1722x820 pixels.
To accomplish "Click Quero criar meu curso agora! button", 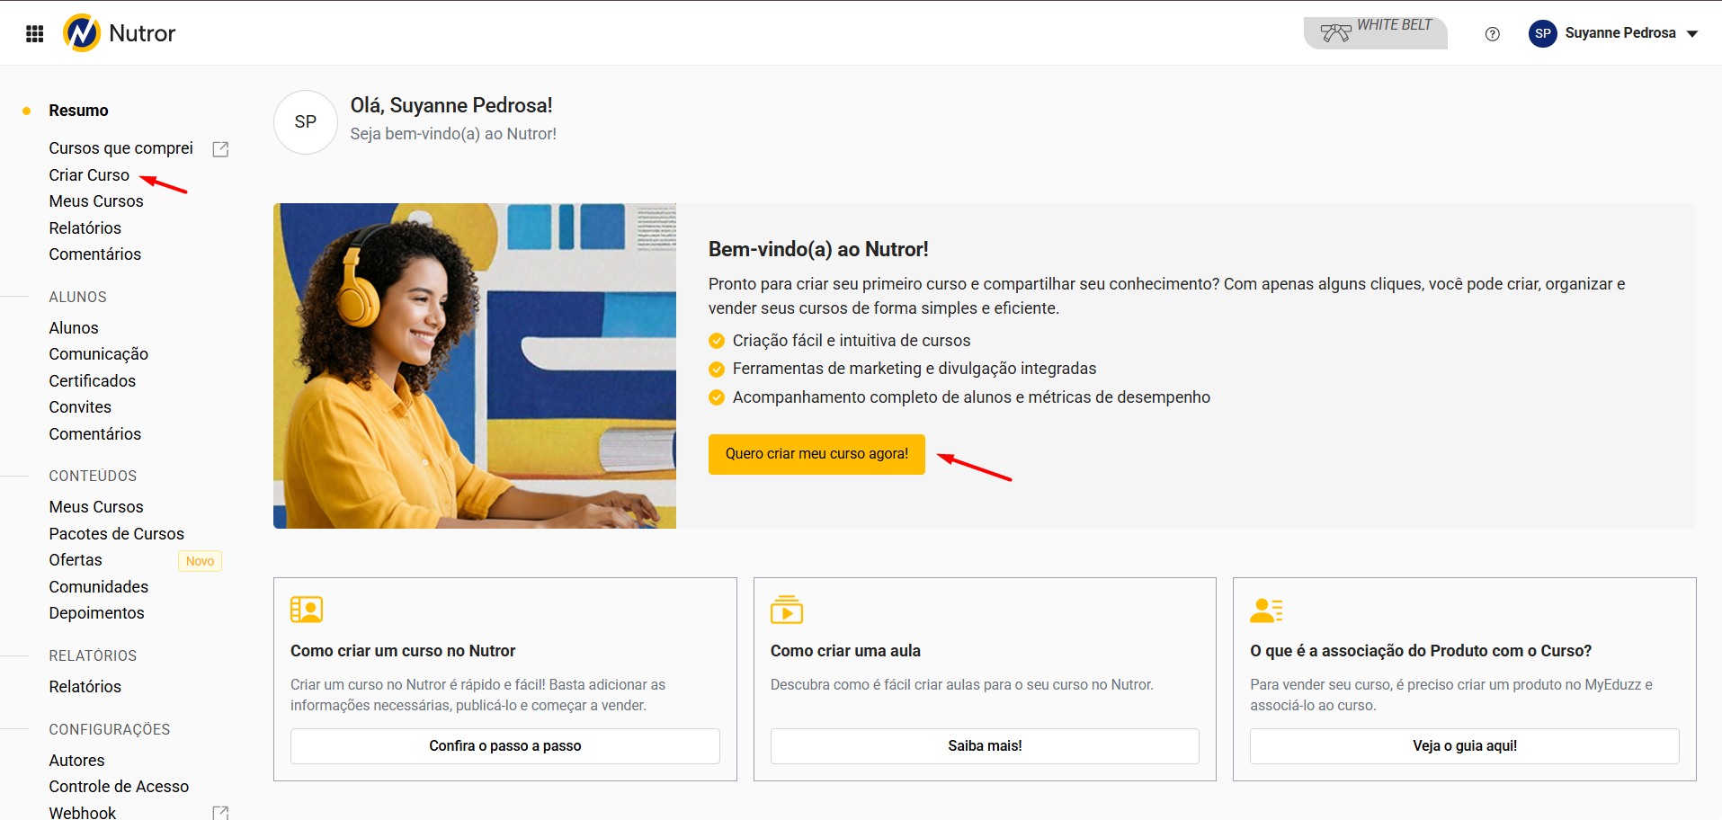I will (816, 454).
